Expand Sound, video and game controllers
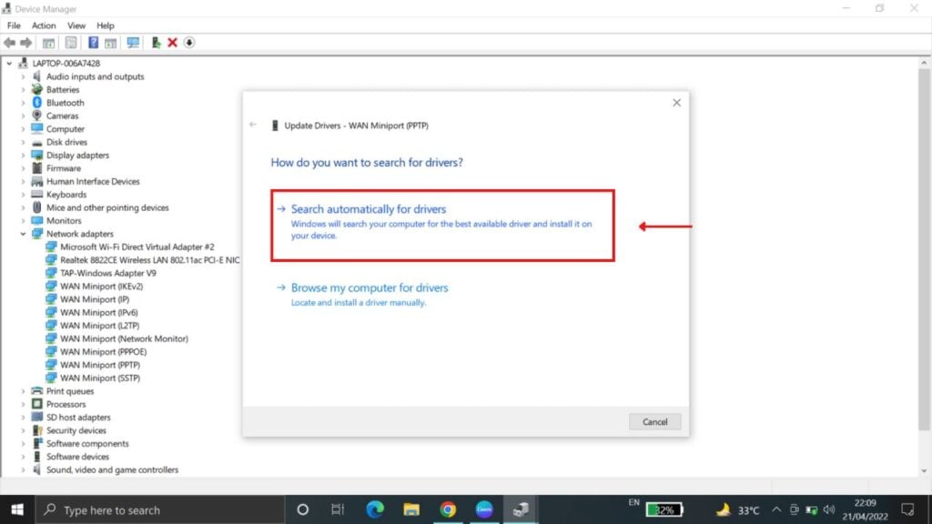 point(23,470)
